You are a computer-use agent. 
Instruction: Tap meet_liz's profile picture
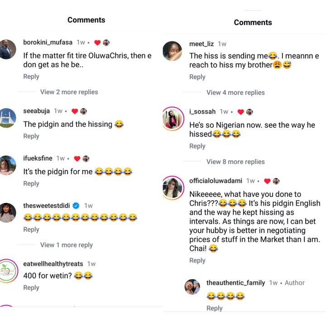172,51
